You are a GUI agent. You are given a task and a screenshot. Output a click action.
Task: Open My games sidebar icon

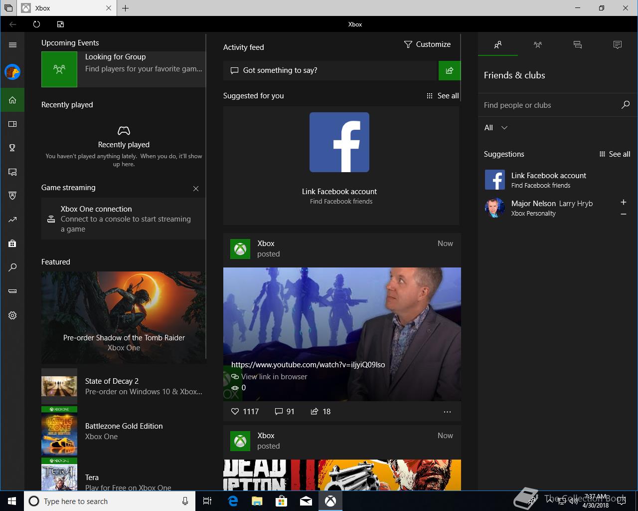(x=12, y=124)
